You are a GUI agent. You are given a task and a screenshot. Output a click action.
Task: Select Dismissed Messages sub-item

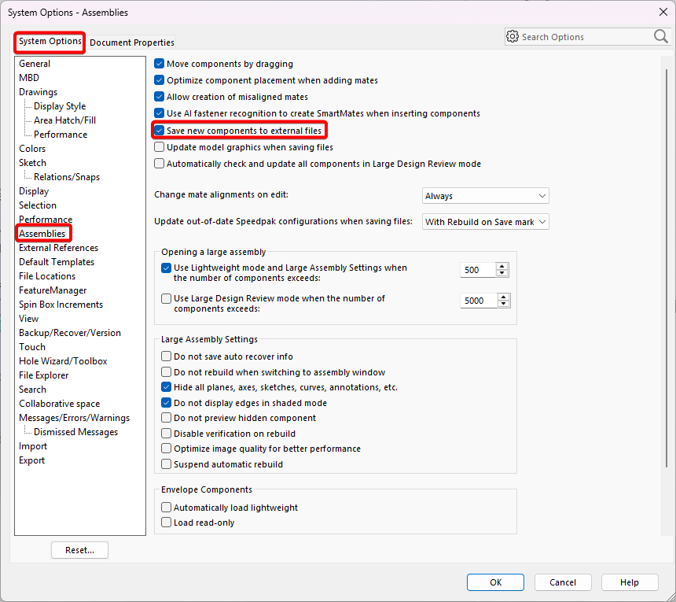click(76, 432)
